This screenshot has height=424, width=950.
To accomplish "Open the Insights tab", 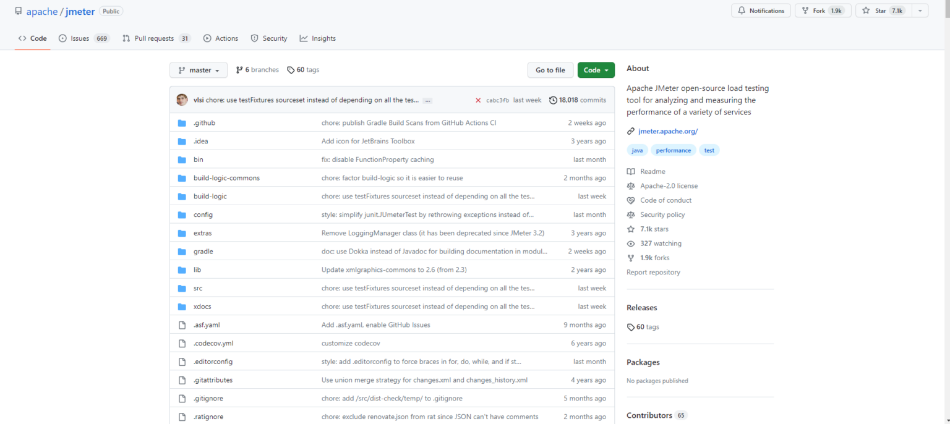I will (x=317, y=38).
